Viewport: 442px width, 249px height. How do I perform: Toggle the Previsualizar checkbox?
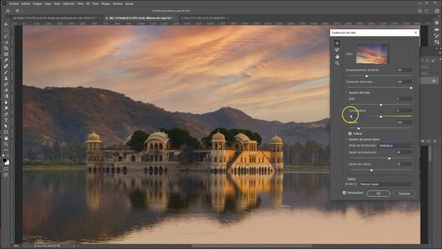344,193
